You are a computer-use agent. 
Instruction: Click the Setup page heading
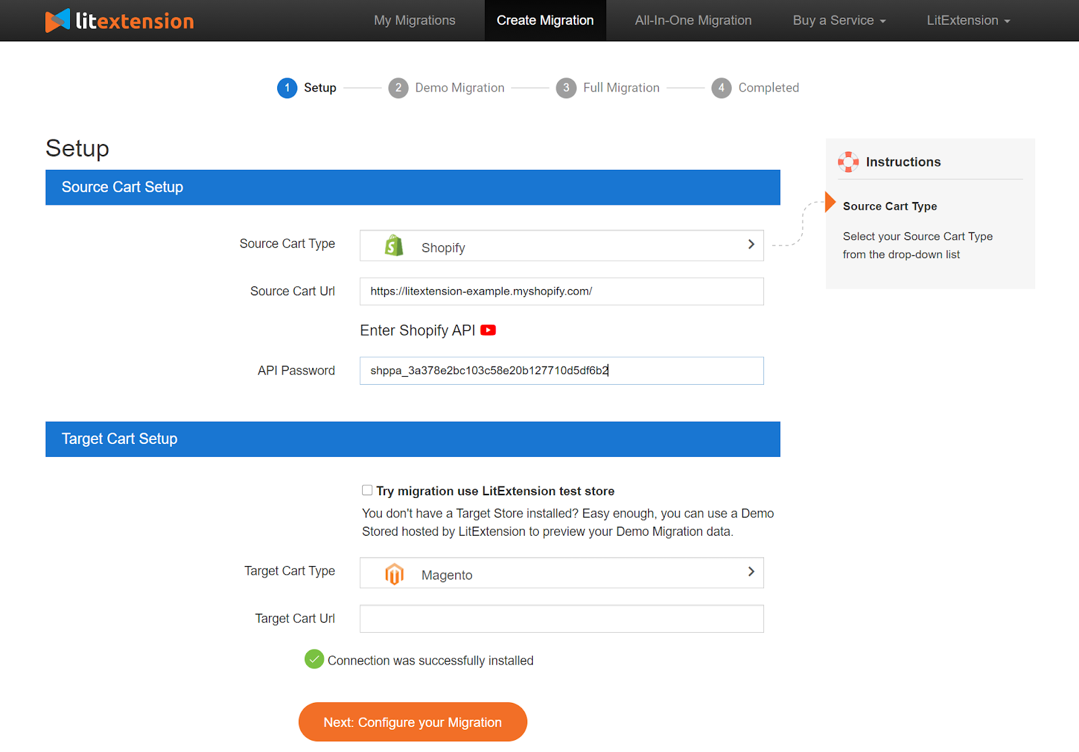(78, 148)
